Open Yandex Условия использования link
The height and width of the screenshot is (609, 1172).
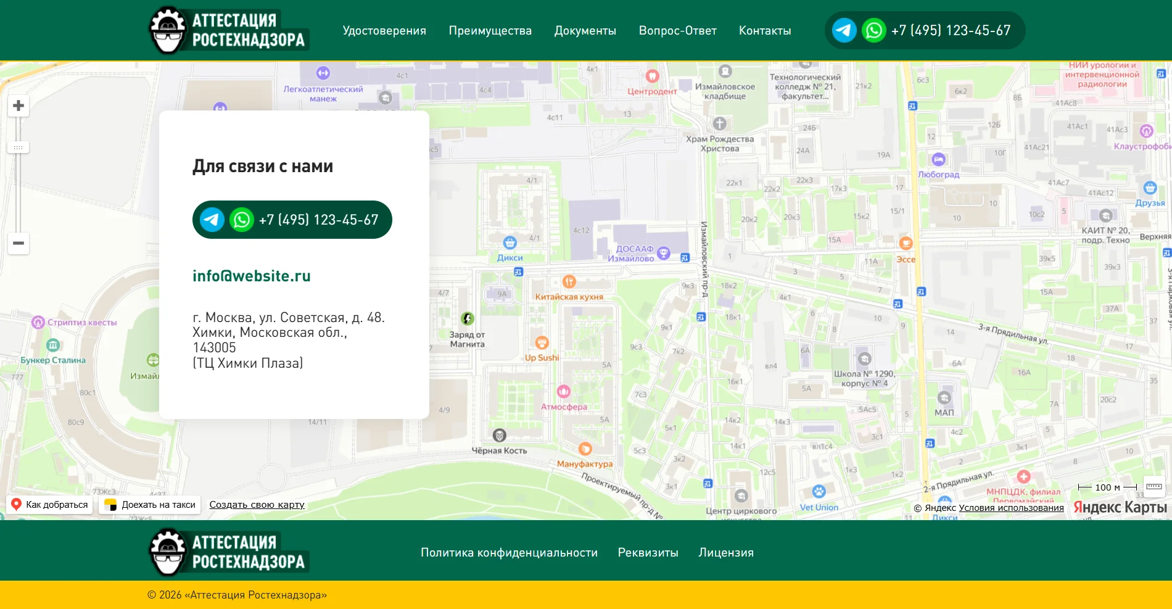[1012, 508]
